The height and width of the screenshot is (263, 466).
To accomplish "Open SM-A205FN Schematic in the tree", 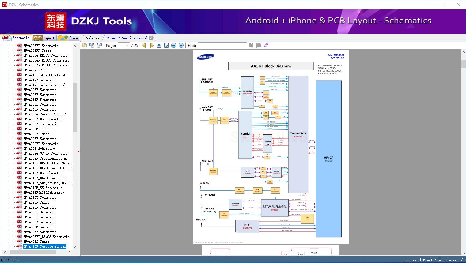I will pos(41,46).
